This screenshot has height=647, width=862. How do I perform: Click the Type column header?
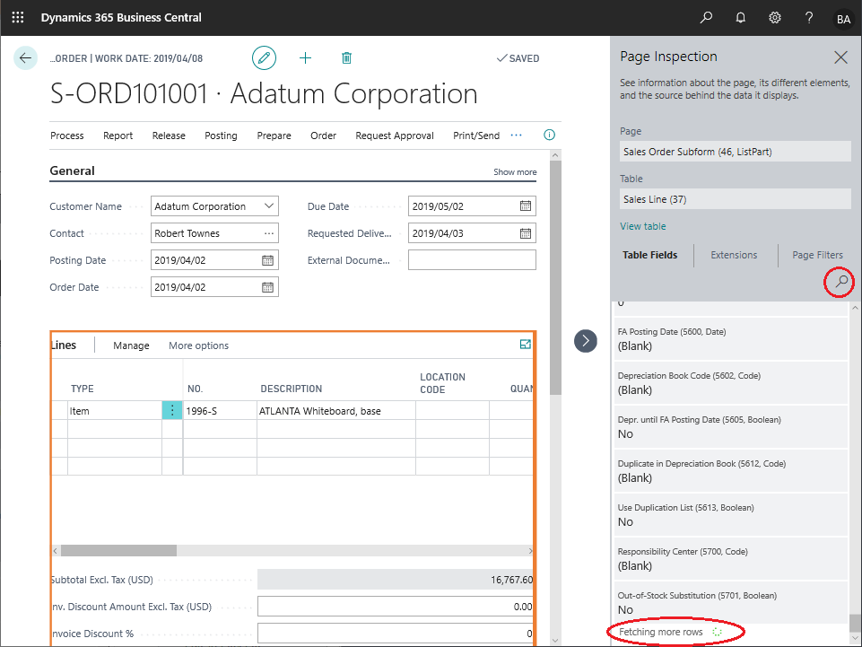[83, 389]
